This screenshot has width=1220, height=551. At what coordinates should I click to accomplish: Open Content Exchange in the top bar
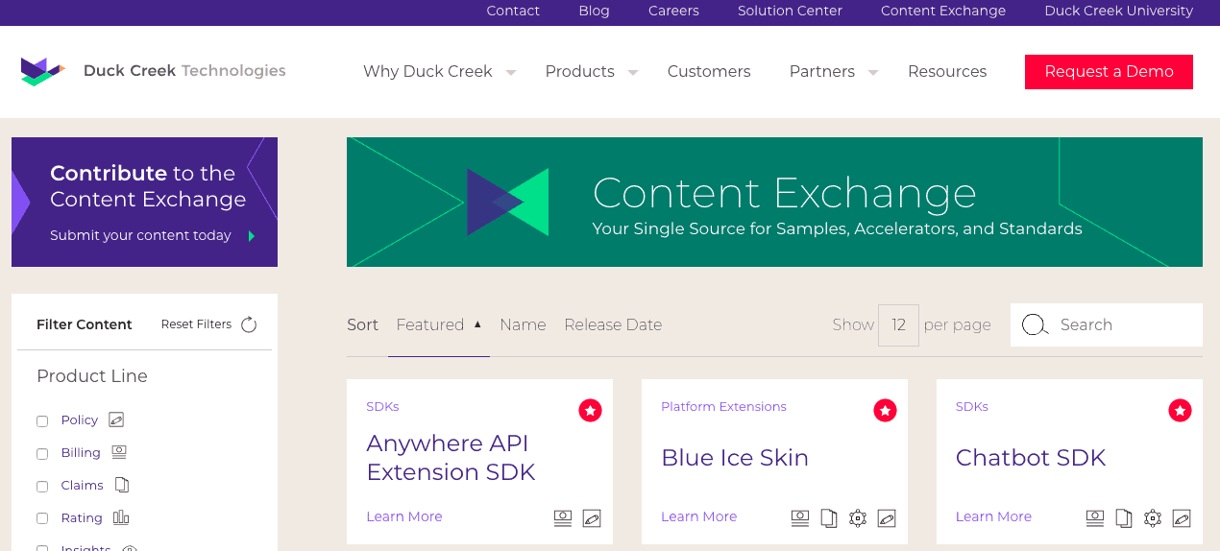[943, 11]
